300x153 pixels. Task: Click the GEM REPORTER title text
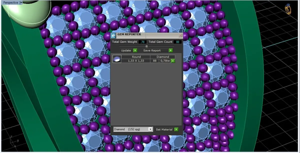click(x=129, y=34)
